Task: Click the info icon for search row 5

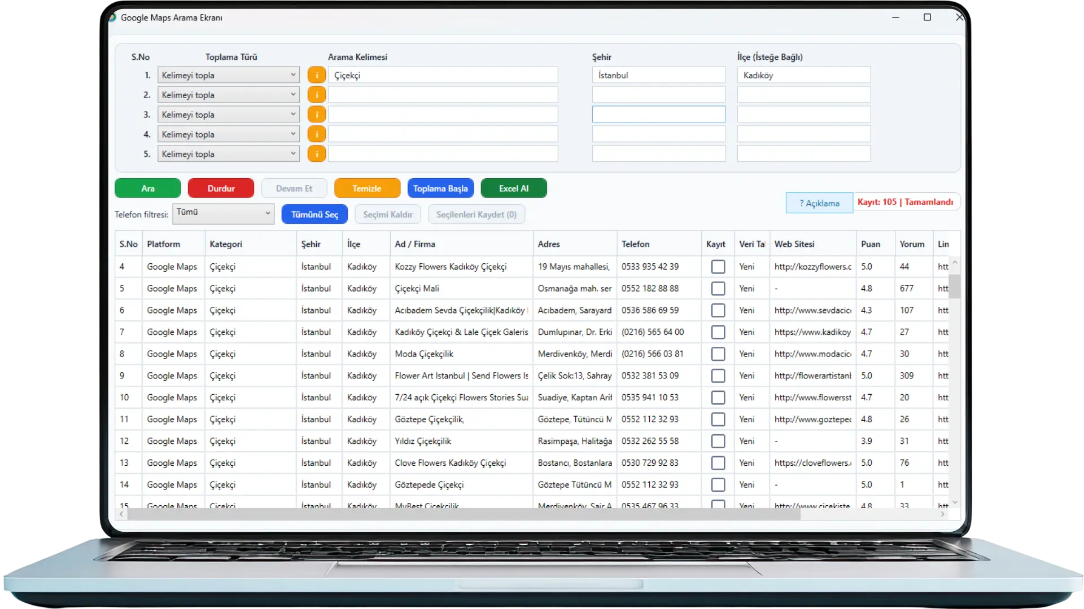Action: pos(317,154)
